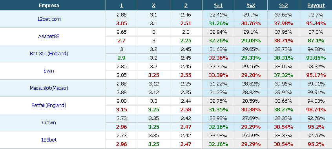Click bwin's red 3.25 draw odds
Viewport: 332px width, 149px height.
point(154,75)
